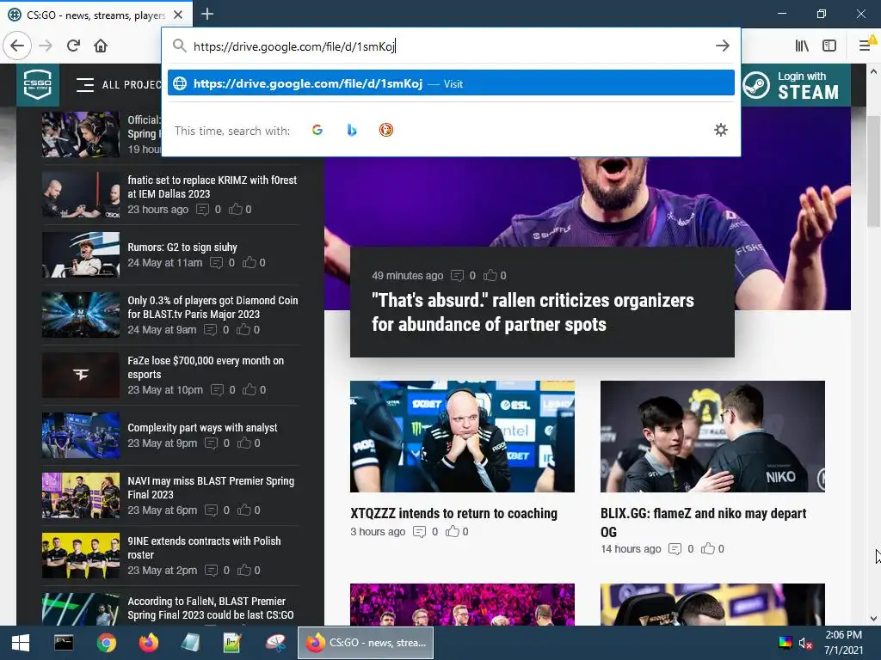Open pinned Firefox taskbar icon
This screenshot has width=881, height=660.
click(x=148, y=643)
